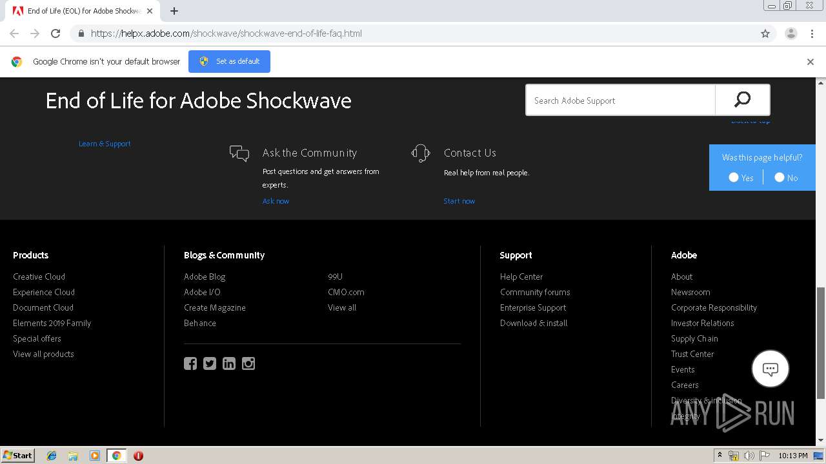Click the search magnifier button
The image size is (826, 464).
pyautogui.click(x=742, y=100)
